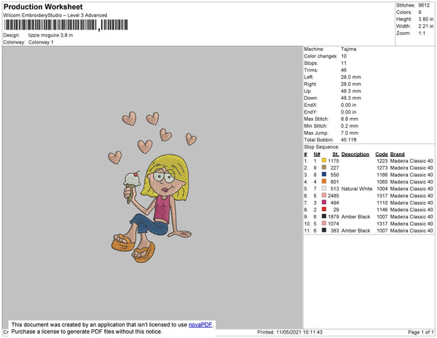Click thread code '1110' in stop 7

pyautogui.click(x=382, y=203)
